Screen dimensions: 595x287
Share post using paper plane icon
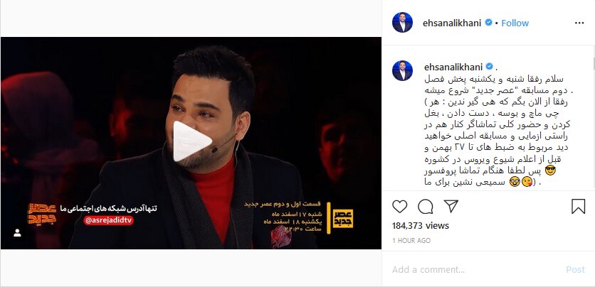[451, 206]
